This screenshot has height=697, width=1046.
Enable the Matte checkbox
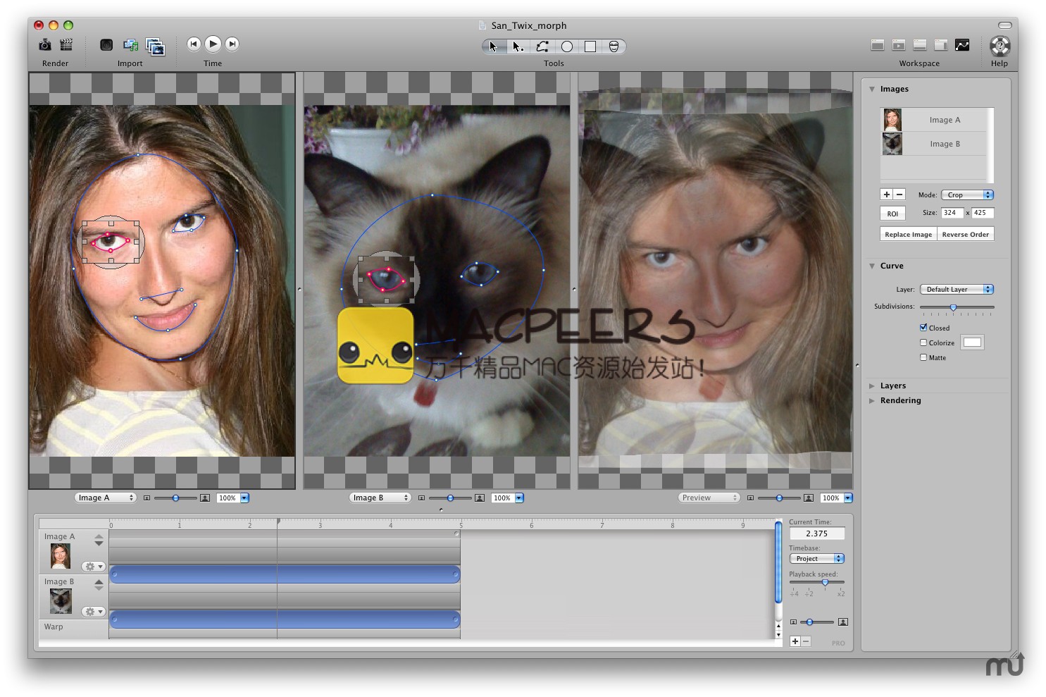point(923,357)
